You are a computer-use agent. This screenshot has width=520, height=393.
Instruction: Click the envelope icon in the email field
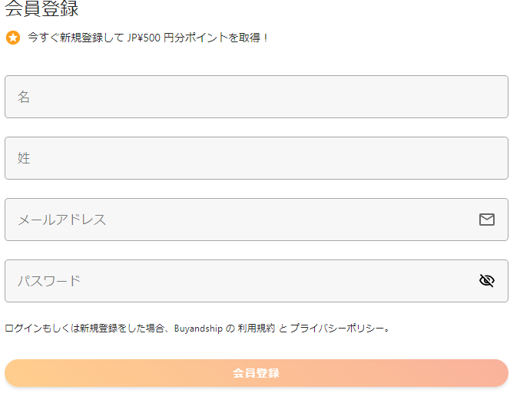486,220
